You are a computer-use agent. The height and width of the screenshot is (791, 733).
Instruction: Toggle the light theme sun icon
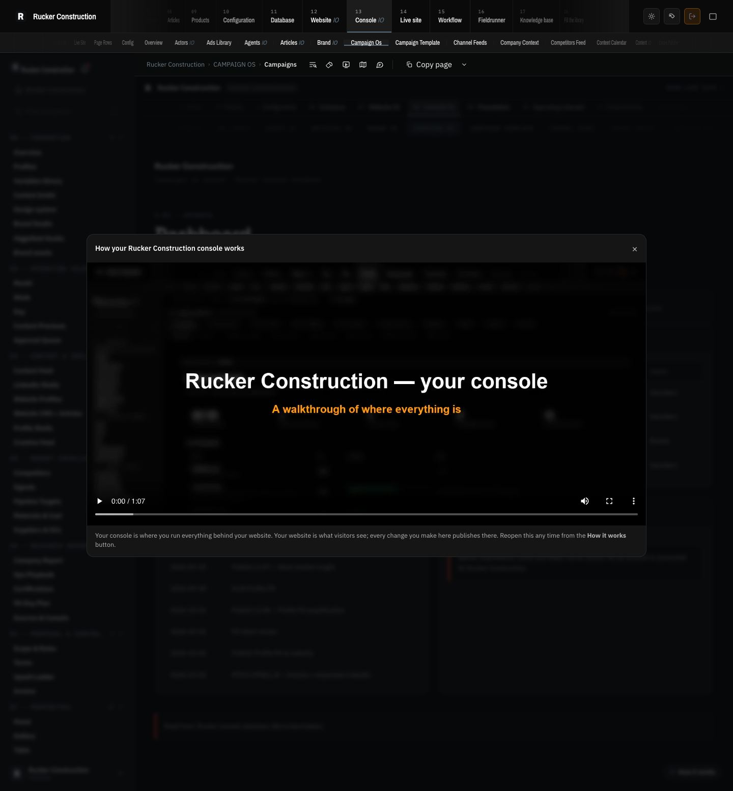tap(652, 16)
